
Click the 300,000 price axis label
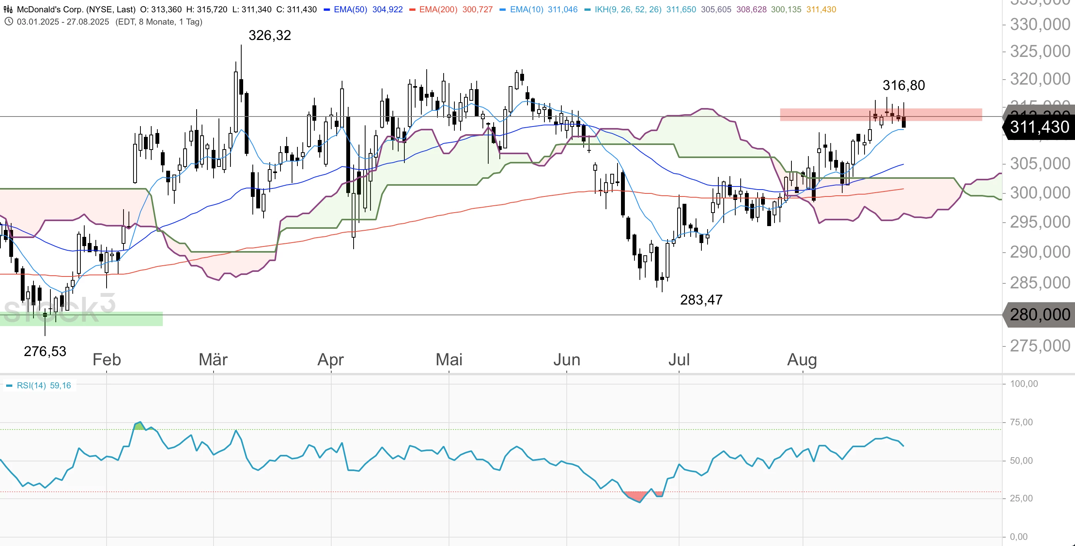point(1040,193)
